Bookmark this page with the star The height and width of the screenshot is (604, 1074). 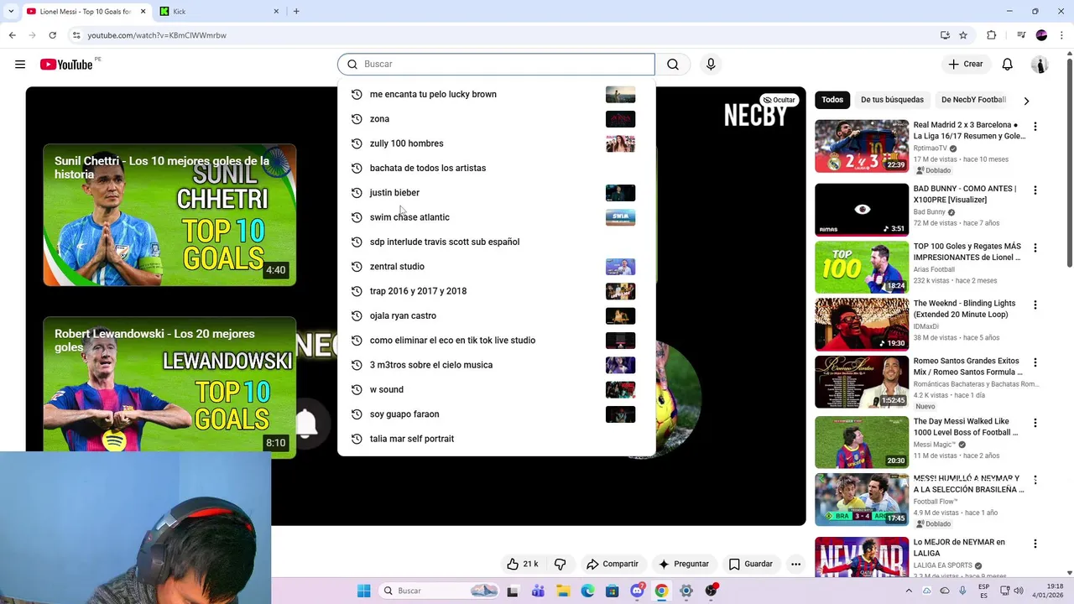click(963, 35)
